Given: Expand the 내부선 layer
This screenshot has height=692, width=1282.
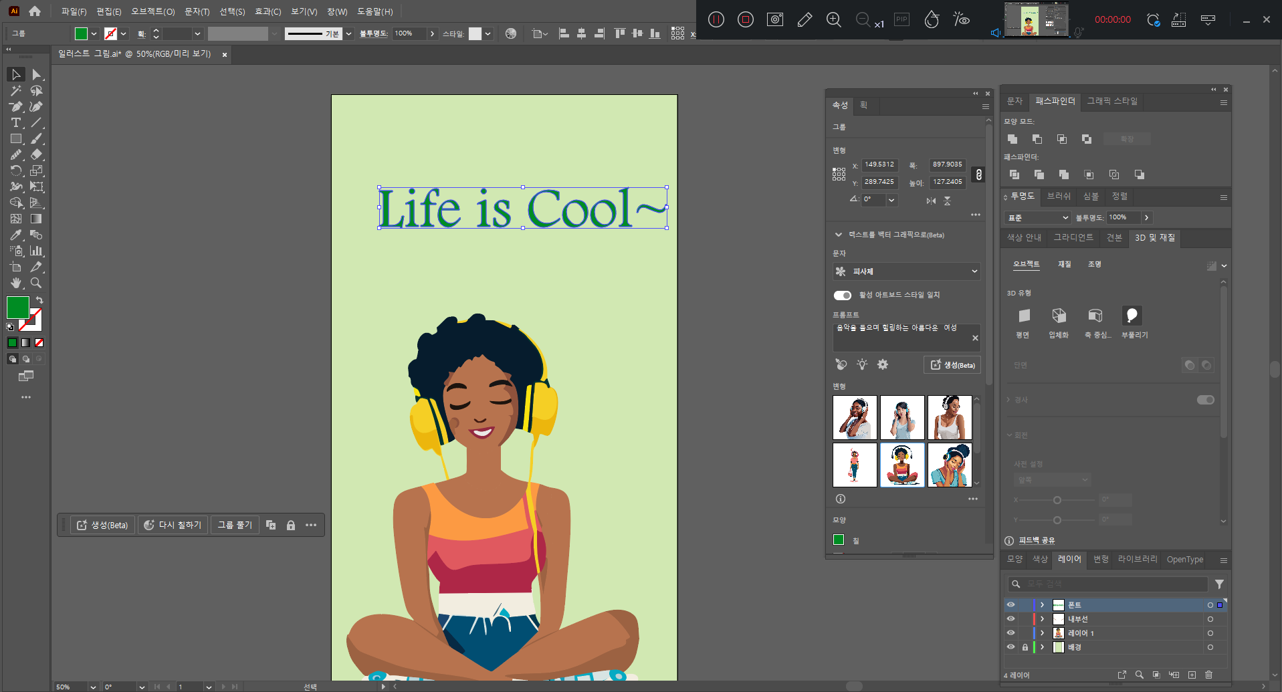Looking at the screenshot, I should (1042, 619).
